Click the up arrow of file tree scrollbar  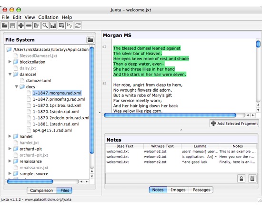(x=92, y=171)
